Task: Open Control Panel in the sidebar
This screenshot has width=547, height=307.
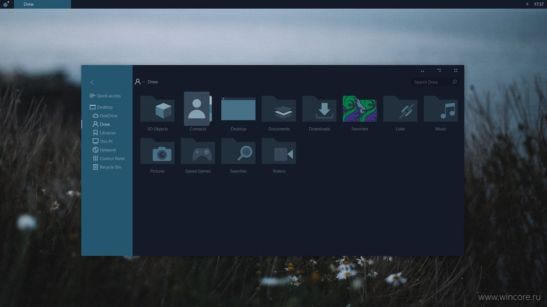Action: pos(108,159)
